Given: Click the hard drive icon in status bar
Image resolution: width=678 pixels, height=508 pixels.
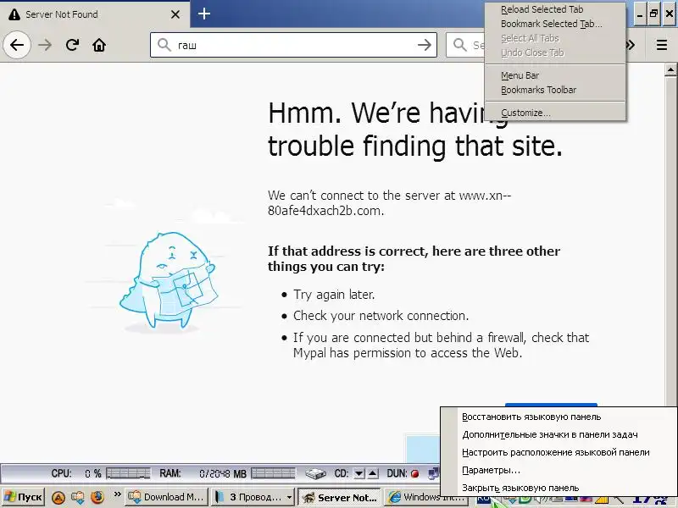Looking at the screenshot, I should tap(315, 474).
